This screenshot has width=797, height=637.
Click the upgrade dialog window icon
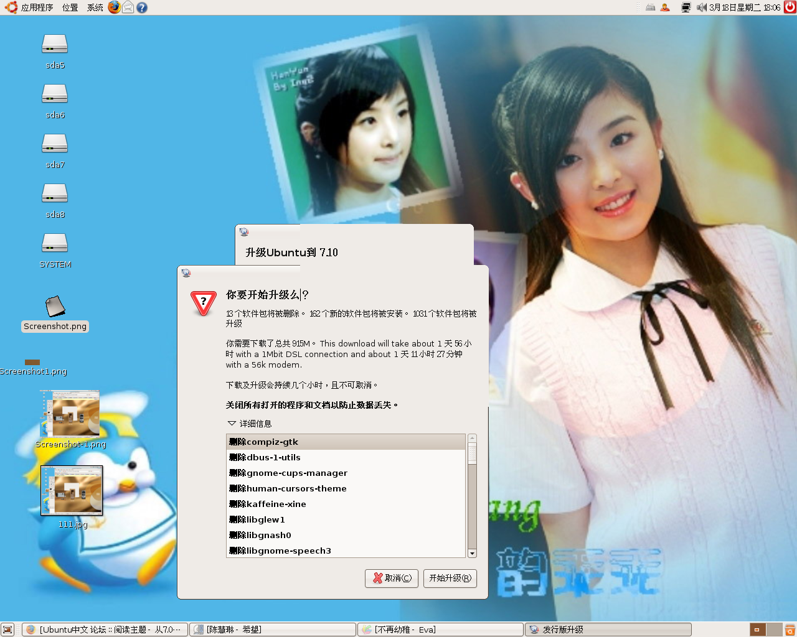186,272
